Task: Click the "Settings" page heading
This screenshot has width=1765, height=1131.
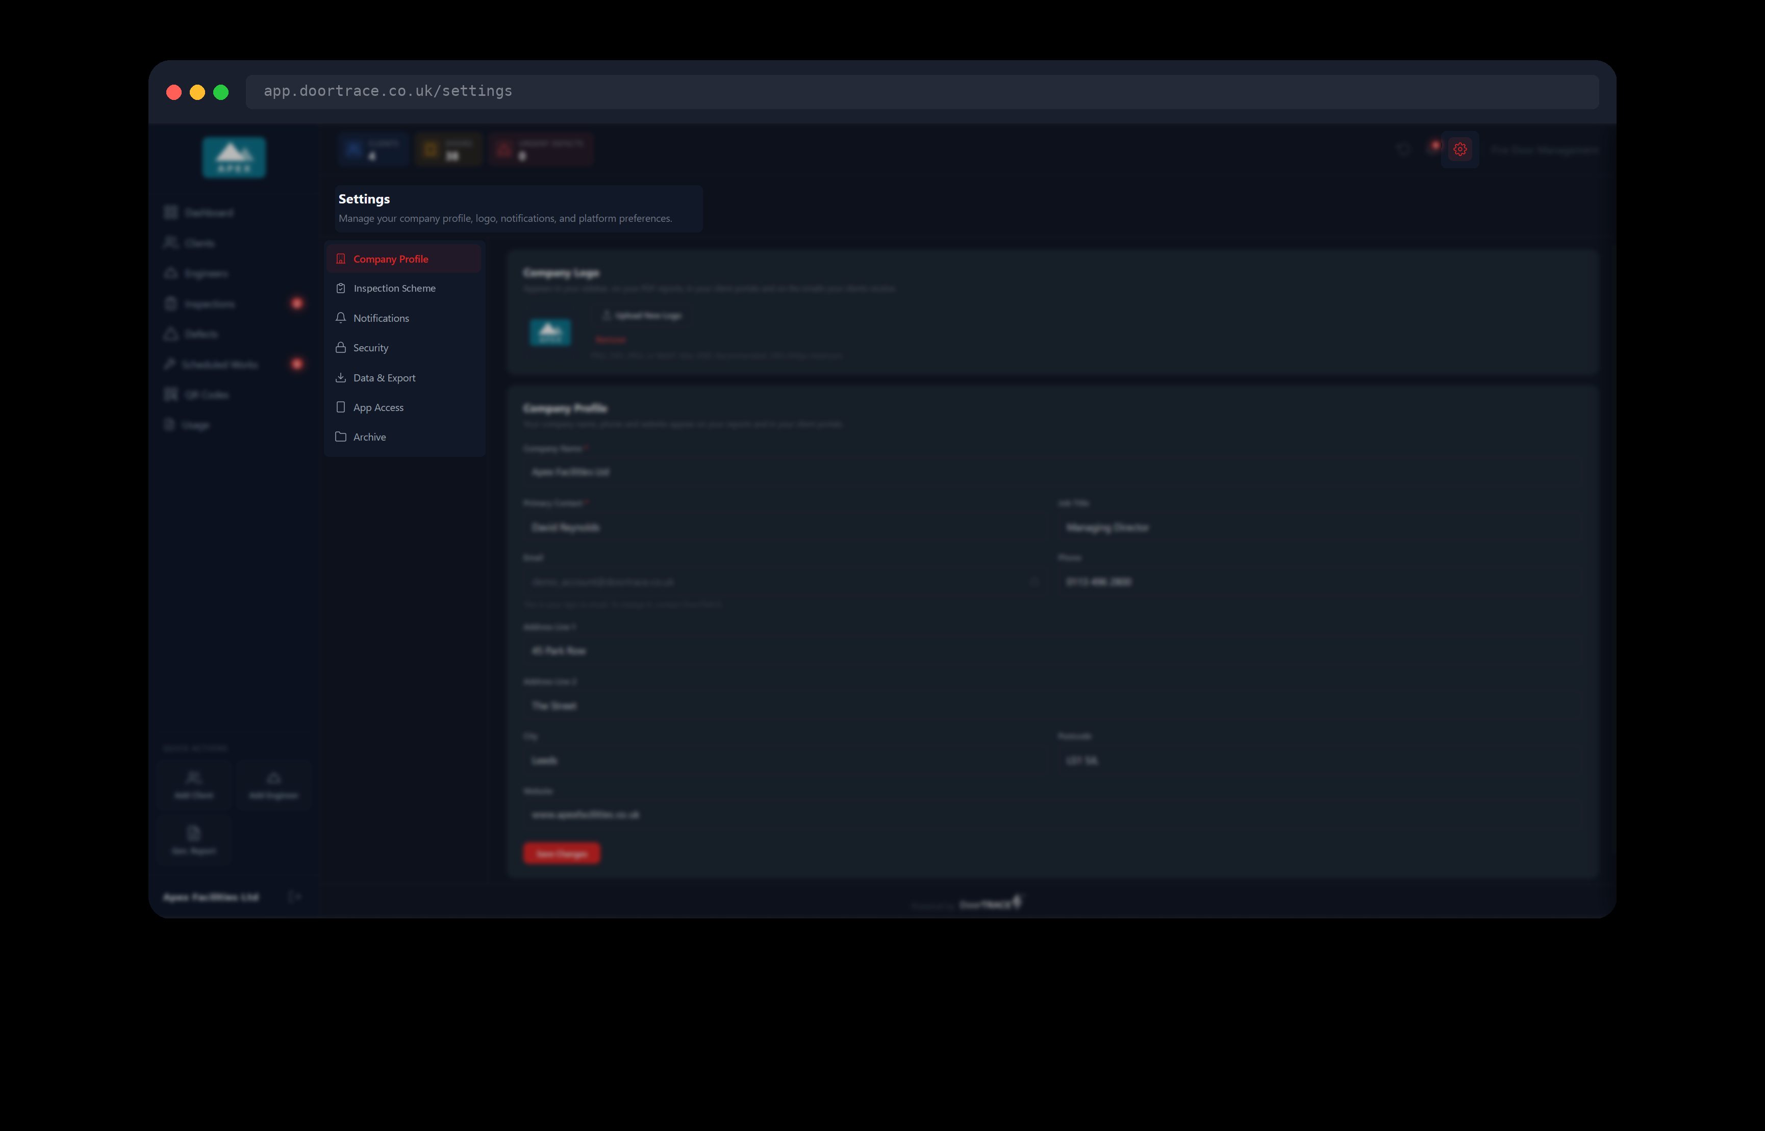Action: [364, 199]
